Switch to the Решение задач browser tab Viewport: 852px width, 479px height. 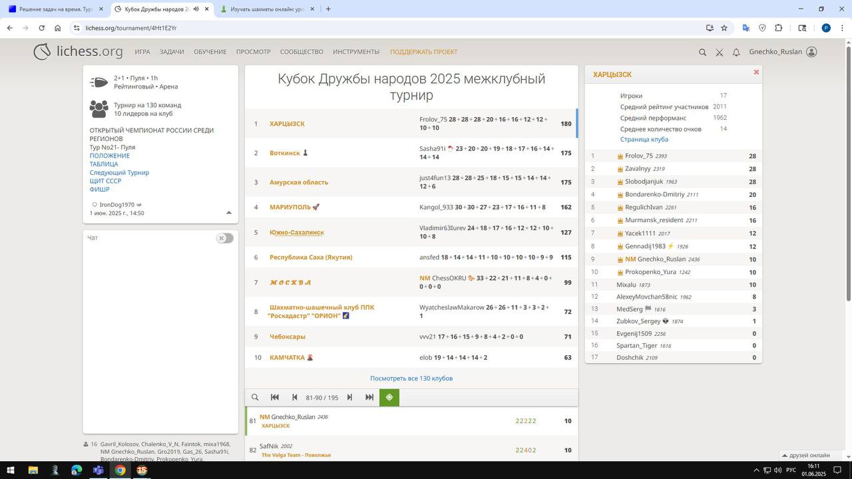pos(56,9)
